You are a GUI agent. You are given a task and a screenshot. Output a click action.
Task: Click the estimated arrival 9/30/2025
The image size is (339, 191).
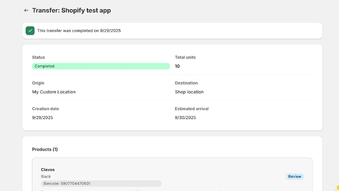coord(185,118)
